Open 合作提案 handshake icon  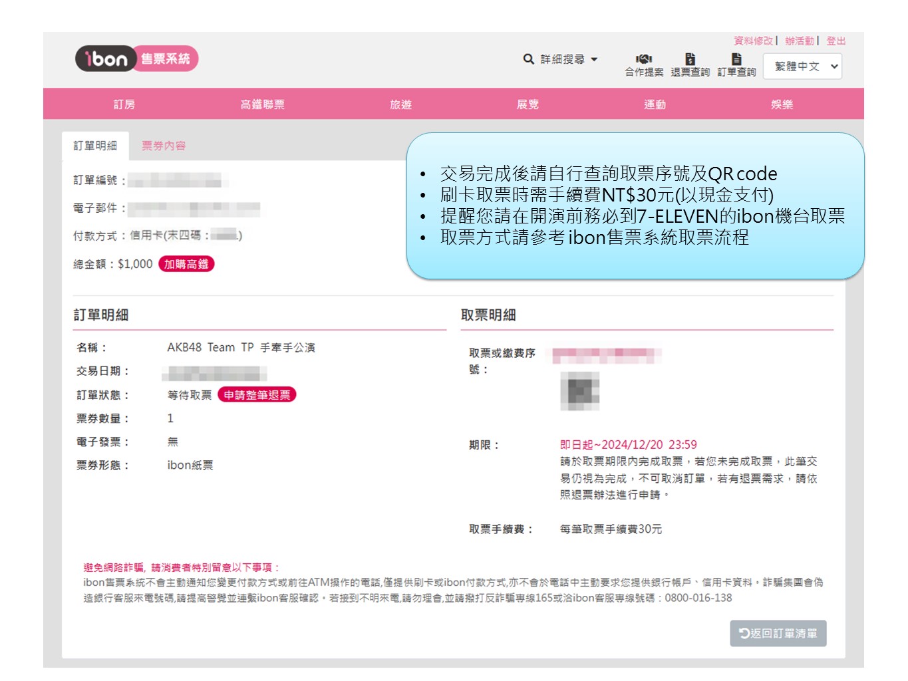pyautogui.click(x=643, y=59)
